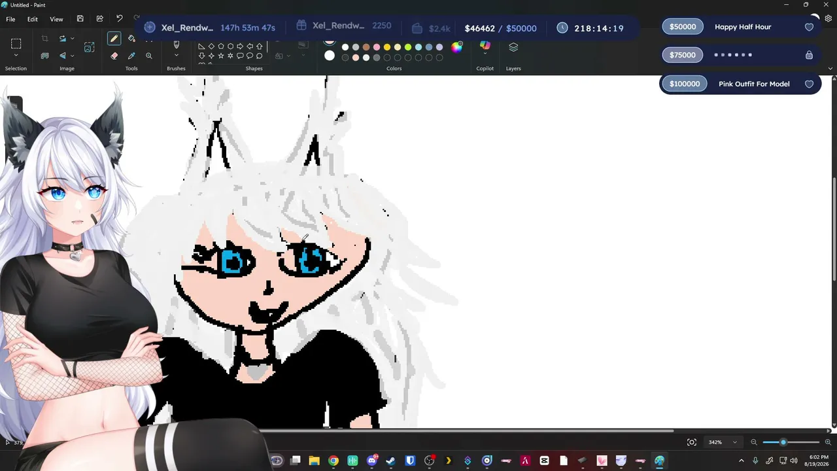Open the Edit colors wheel
Viewport: 837px width, 471px height.
(456, 46)
